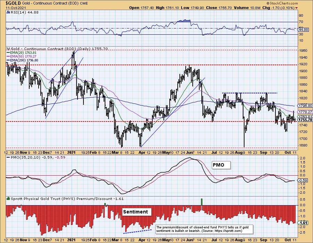
Task: Click the EMA(50) 1778.27 legend text
Action: pos(23,56)
